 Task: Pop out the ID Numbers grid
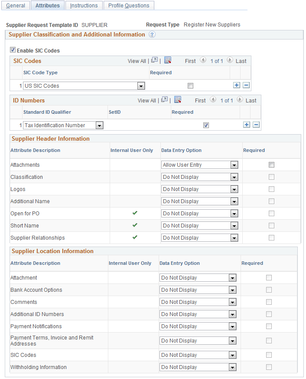click(164, 100)
